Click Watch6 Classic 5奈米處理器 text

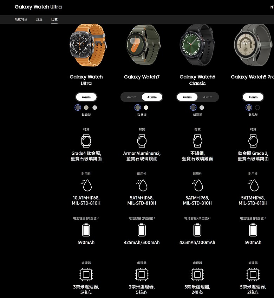[x=197, y=287]
